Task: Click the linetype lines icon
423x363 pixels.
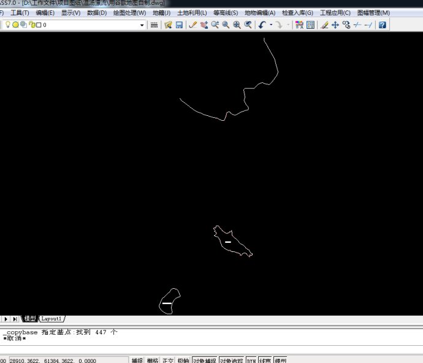Action: (x=154, y=25)
